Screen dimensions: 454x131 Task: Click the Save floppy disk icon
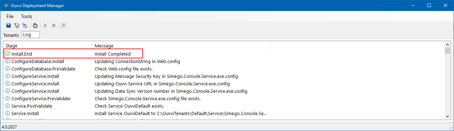[9, 25]
